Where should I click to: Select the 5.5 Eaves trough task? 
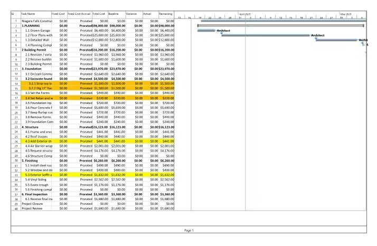coord(37,185)
